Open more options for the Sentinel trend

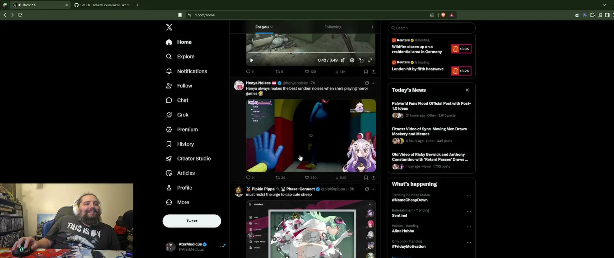(469, 211)
